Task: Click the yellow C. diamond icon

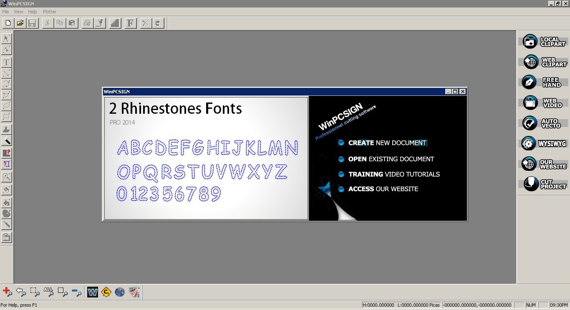Action: click(x=106, y=292)
